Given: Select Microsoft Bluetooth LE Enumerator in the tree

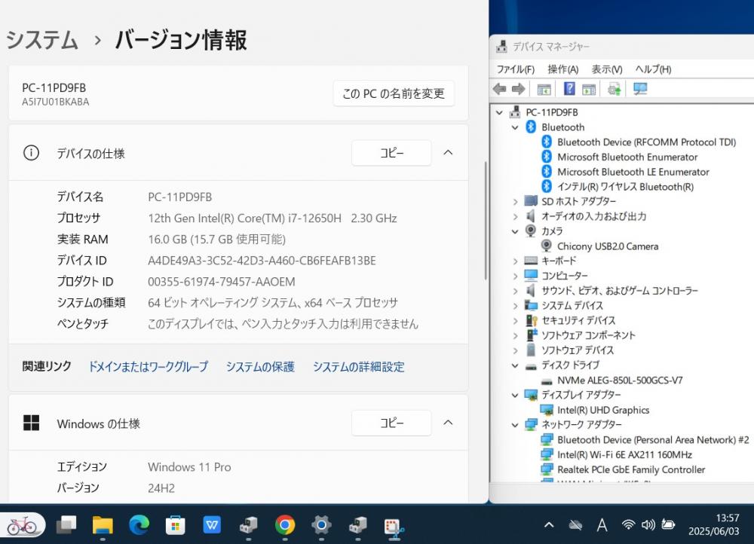Looking at the screenshot, I should pyautogui.click(x=633, y=172).
